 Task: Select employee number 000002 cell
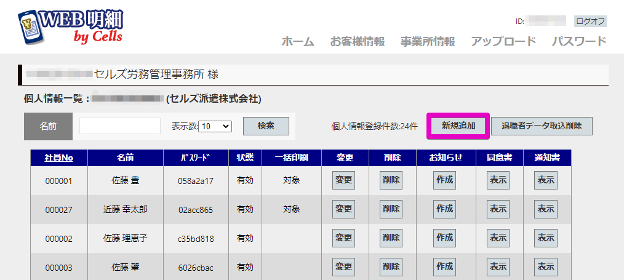59,239
